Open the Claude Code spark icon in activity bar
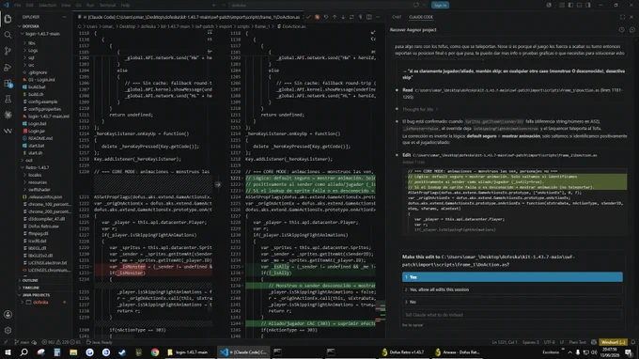639x359 pixels. 8,115
